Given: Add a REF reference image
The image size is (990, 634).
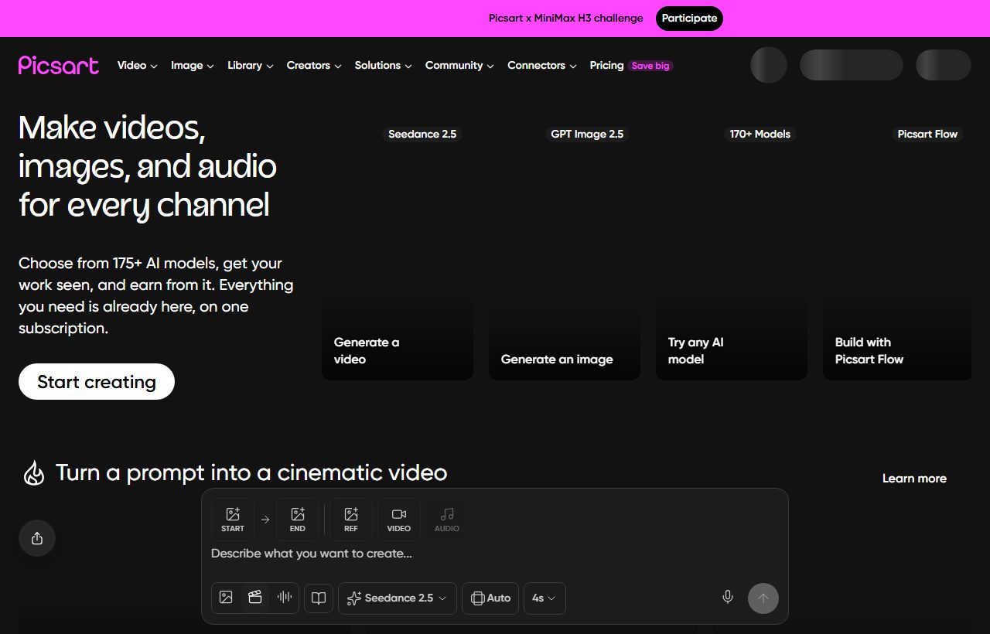Looking at the screenshot, I should 351,520.
